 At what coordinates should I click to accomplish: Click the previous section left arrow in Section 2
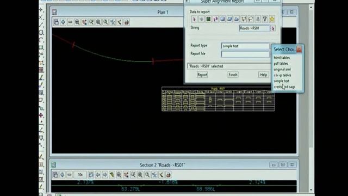pyautogui.click(x=98, y=175)
